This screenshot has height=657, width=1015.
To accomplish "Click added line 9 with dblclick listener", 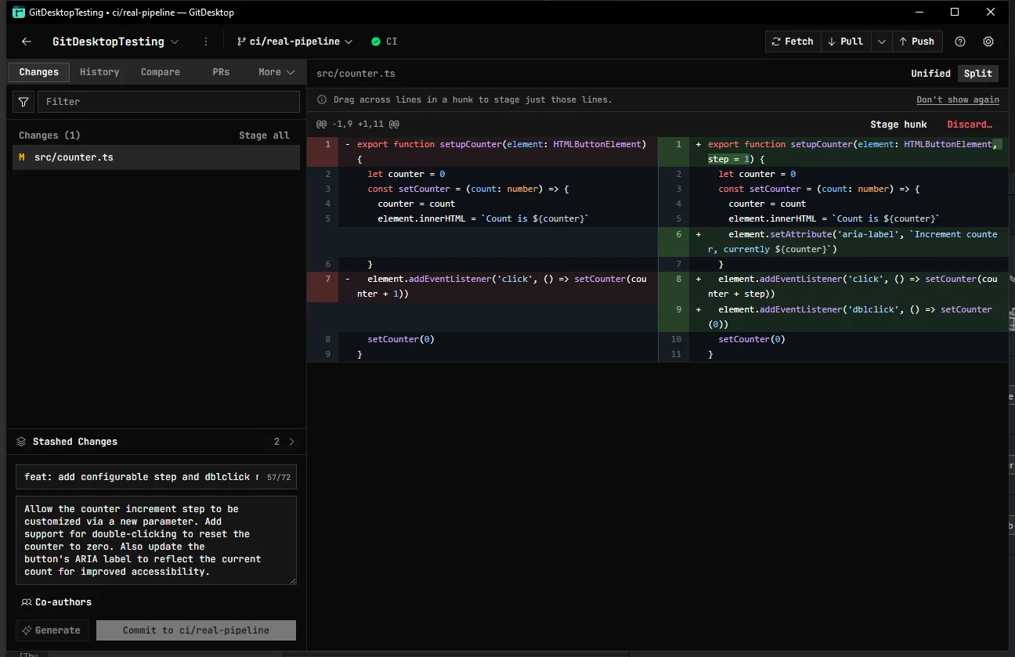I will pos(833,317).
